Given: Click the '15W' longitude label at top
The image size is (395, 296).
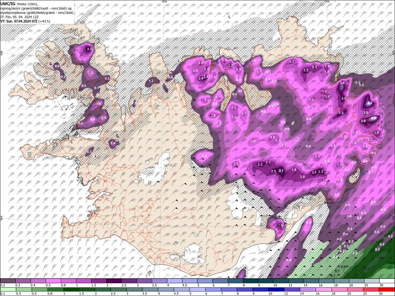Looking at the screenshot, I should click(x=327, y=2).
